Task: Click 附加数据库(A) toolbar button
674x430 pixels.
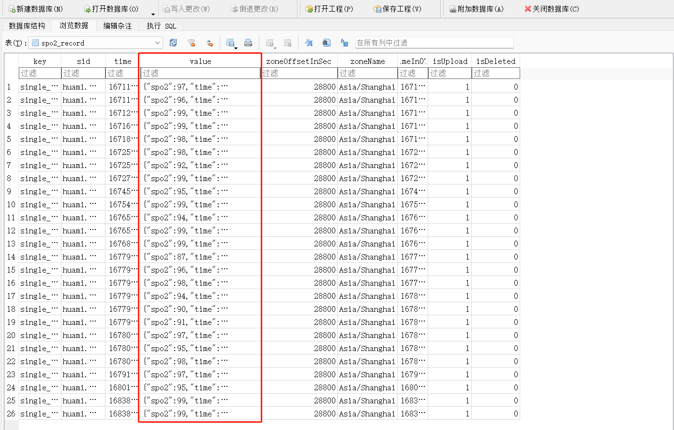Action: [x=477, y=9]
